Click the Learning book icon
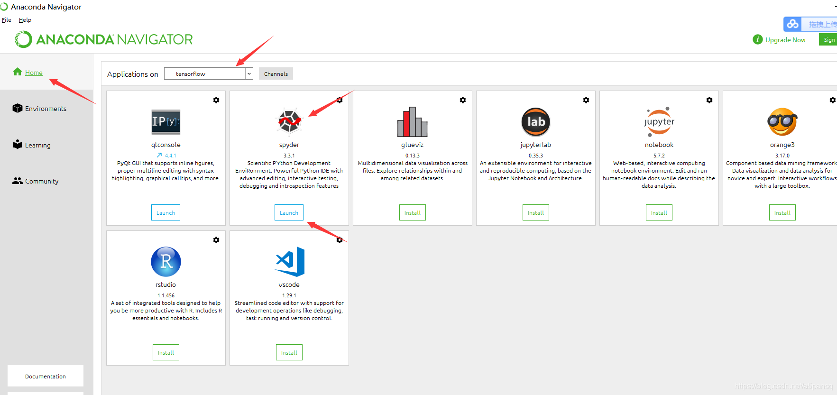 pyautogui.click(x=18, y=144)
